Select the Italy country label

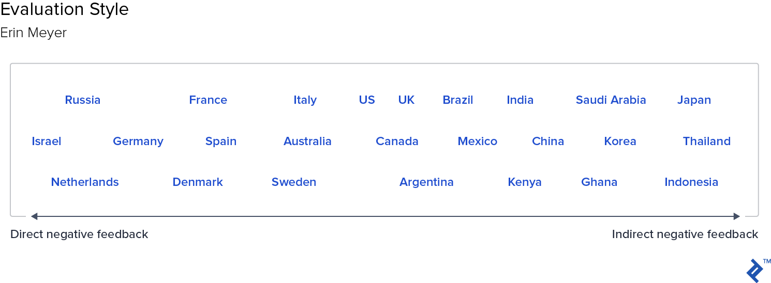305,100
